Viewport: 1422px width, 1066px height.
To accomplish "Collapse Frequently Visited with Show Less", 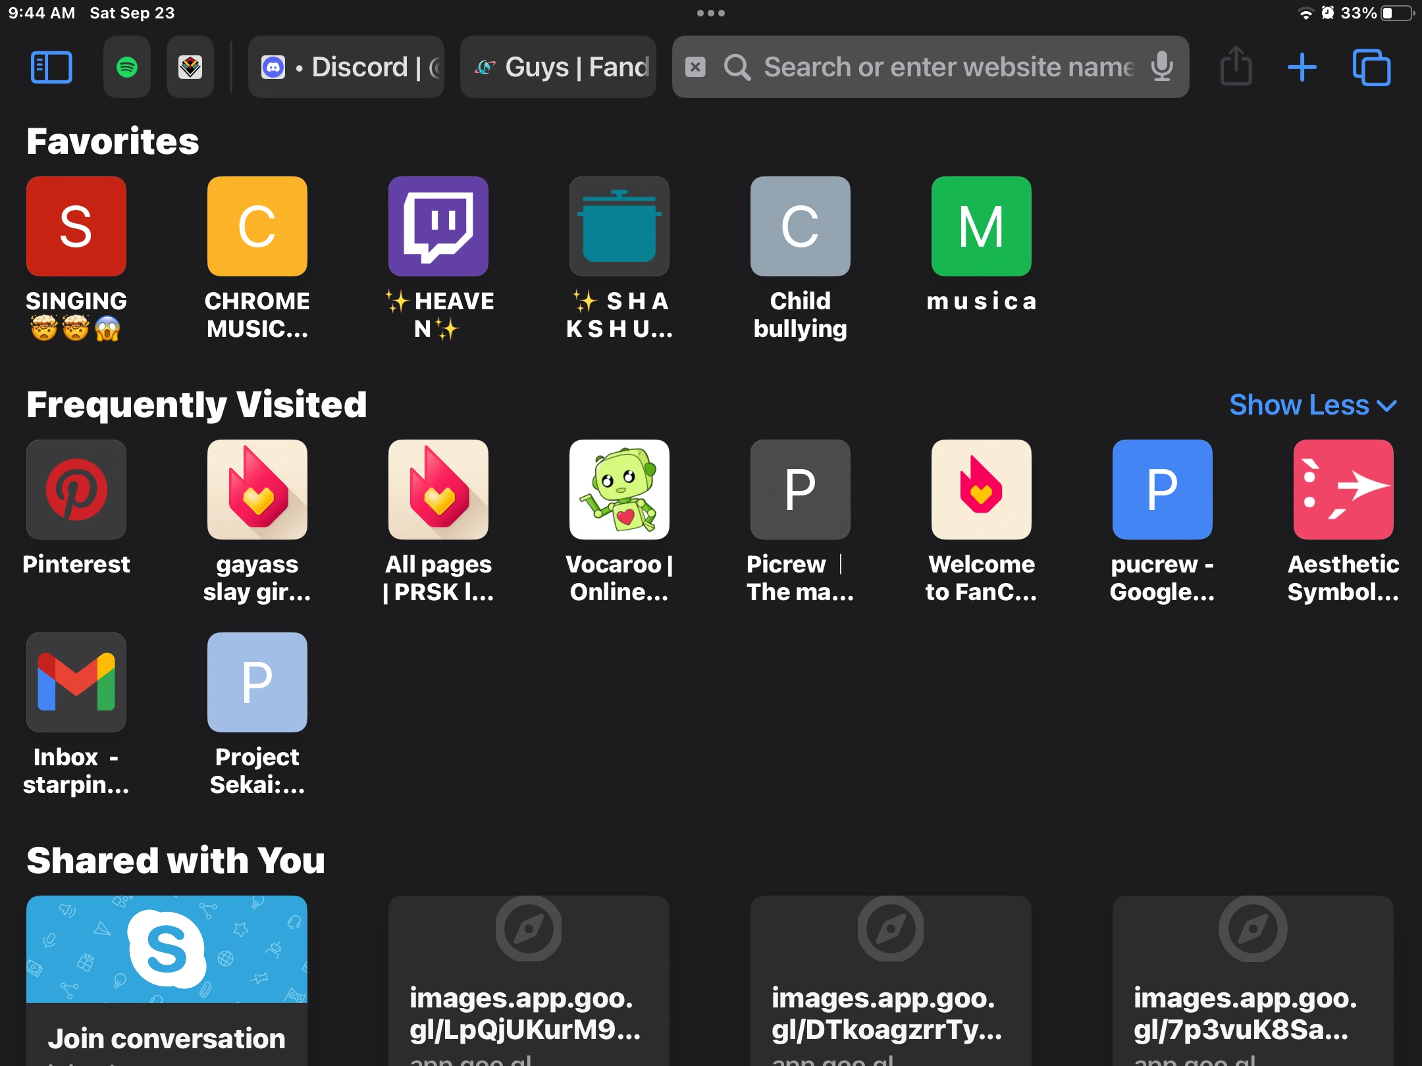I will (x=1312, y=405).
